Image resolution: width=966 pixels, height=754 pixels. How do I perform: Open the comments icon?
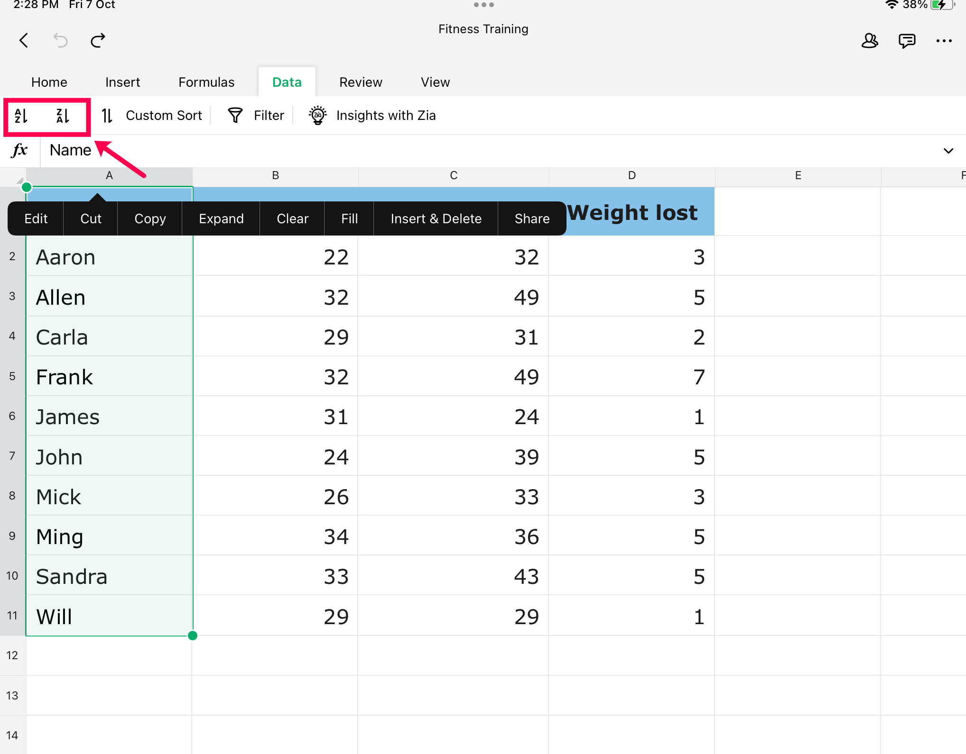(906, 41)
